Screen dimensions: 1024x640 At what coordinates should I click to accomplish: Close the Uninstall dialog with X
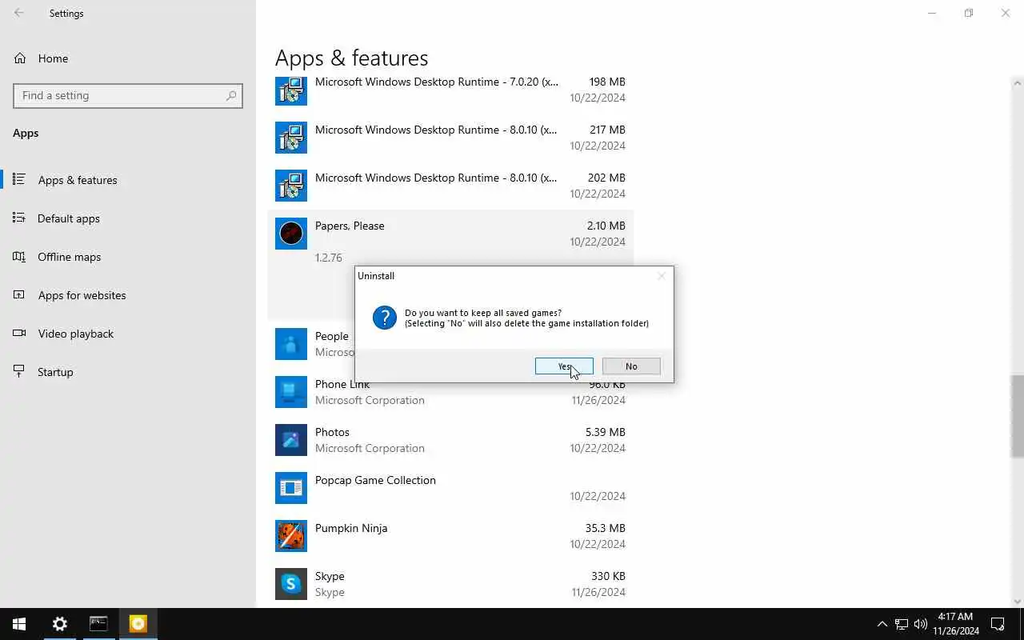tap(661, 276)
